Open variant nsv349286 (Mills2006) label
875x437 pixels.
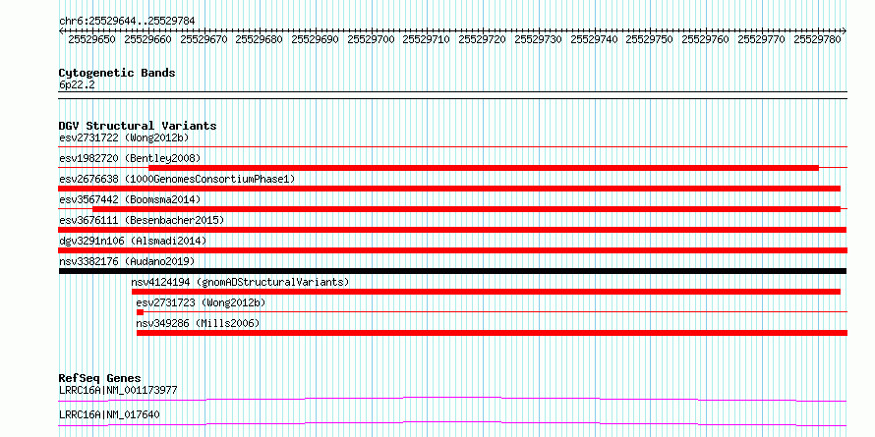[198, 323]
